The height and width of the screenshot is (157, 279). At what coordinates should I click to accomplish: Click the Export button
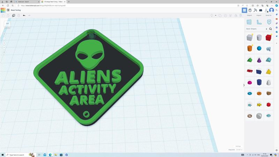click(259, 15)
